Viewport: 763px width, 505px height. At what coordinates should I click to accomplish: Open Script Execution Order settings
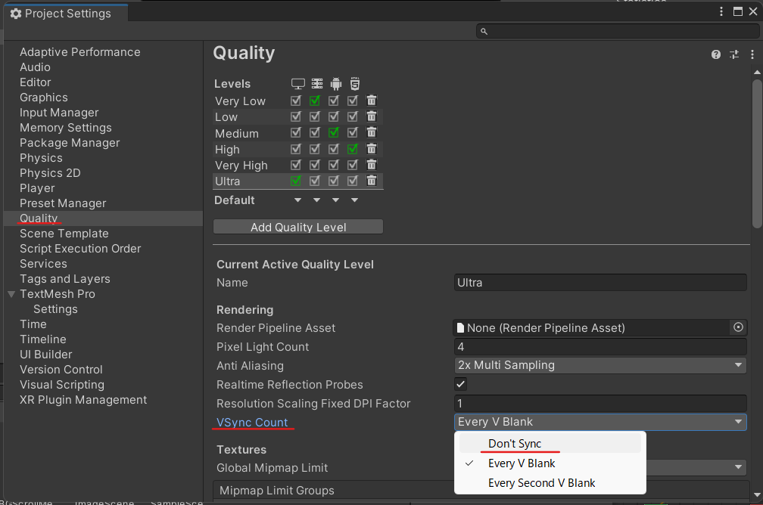[x=80, y=249]
